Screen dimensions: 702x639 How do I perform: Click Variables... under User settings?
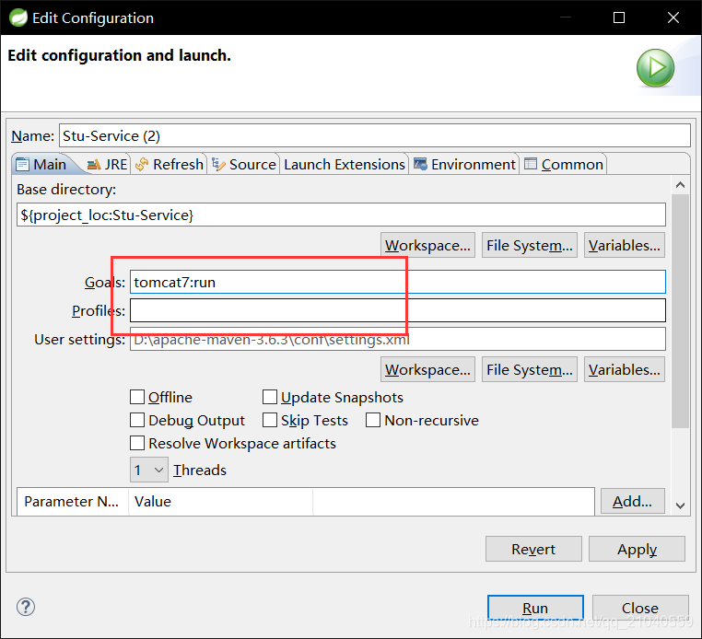point(624,369)
